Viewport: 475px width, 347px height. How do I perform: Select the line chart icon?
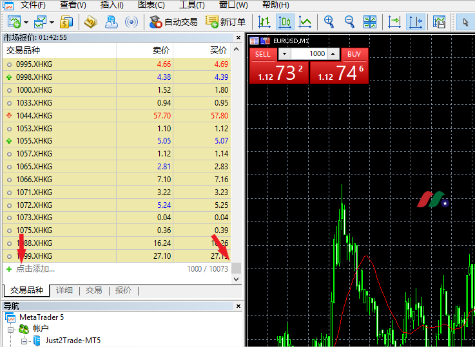coord(305,22)
